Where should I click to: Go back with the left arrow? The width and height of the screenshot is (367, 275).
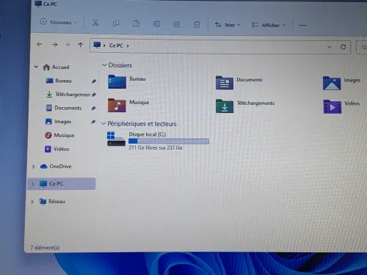point(40,44)
